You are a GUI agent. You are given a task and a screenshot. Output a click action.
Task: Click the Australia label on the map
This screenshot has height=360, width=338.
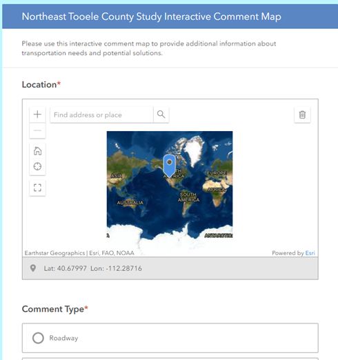(x=130, y=203)
